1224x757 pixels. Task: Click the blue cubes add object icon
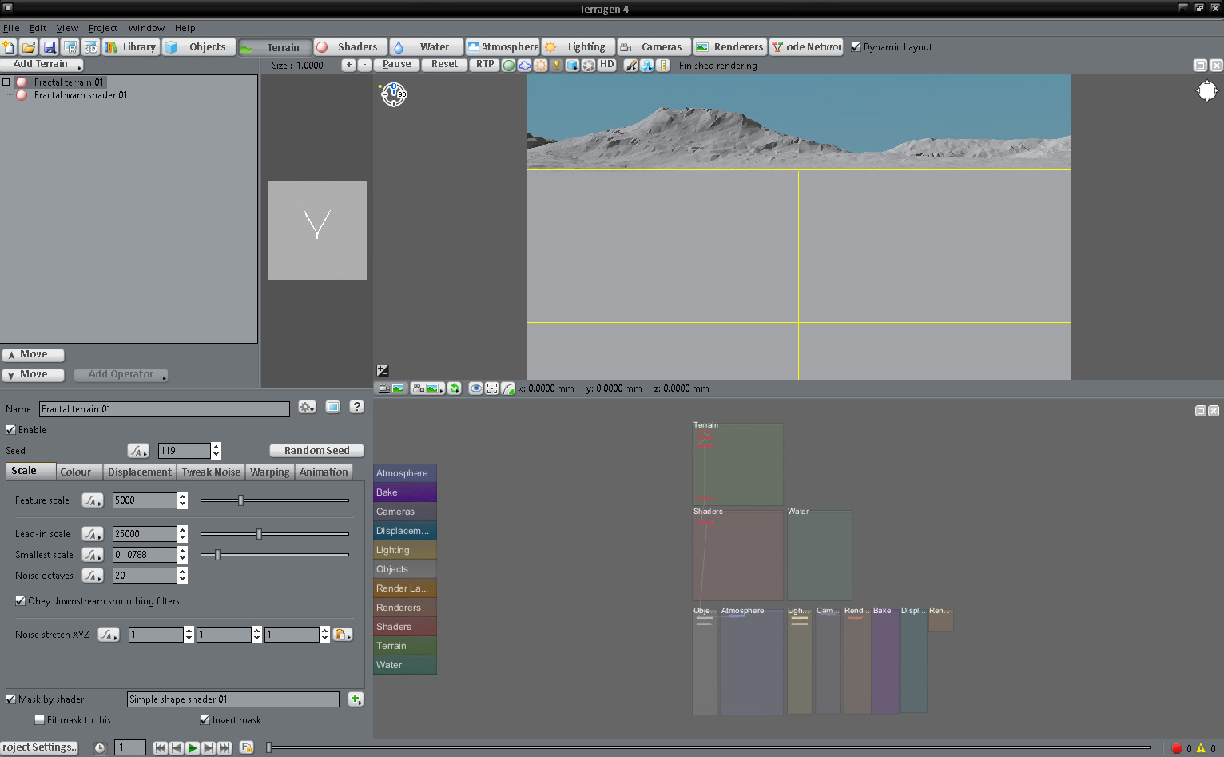647,66
